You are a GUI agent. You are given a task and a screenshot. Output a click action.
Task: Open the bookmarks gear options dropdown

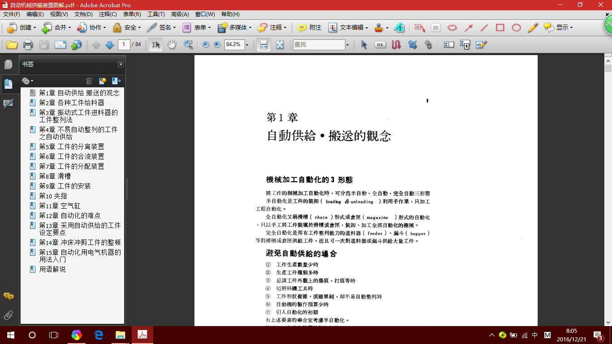coord(27,81)
